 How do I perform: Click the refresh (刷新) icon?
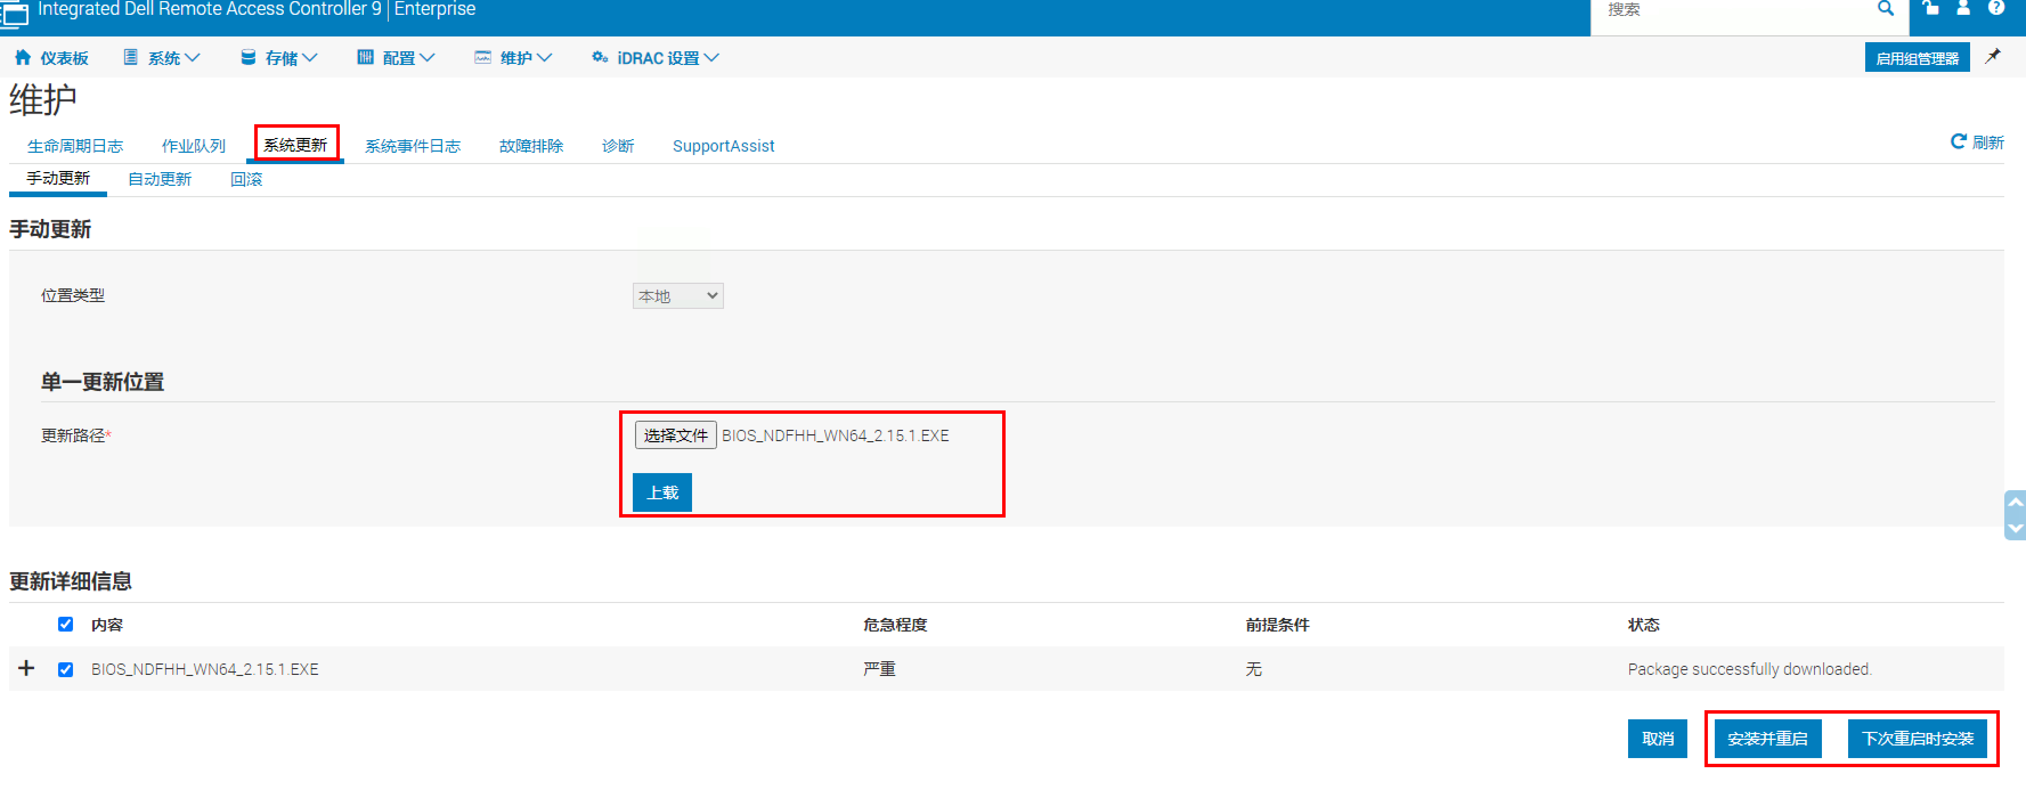[x=1958, y=141]
